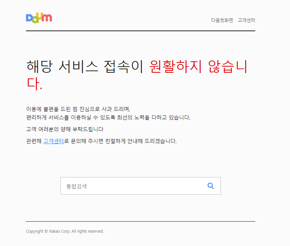
Task: Click the red m of the Daum logo
Action: 47,18
